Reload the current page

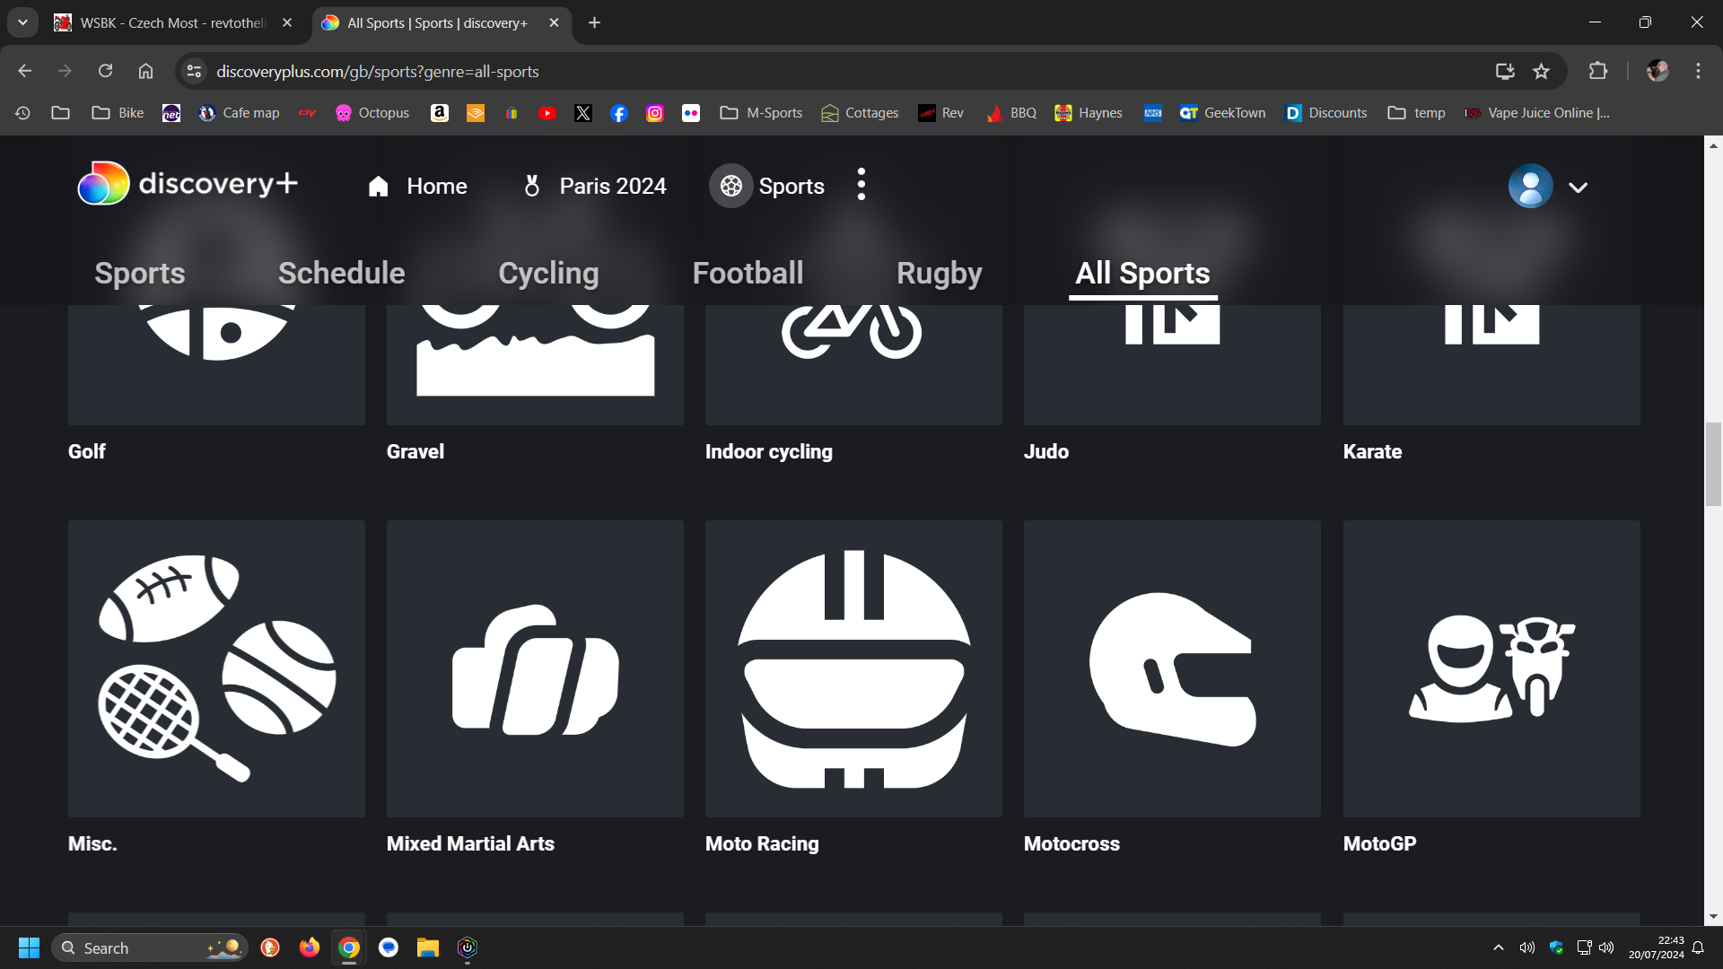[x=105, y=71]
